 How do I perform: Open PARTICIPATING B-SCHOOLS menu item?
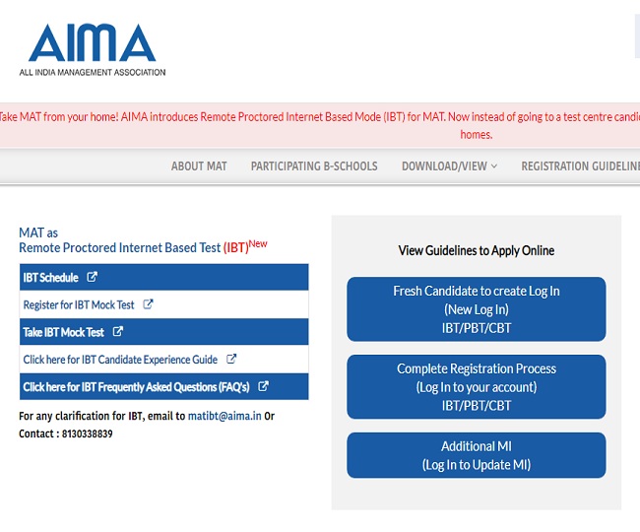tap(314, 166)
